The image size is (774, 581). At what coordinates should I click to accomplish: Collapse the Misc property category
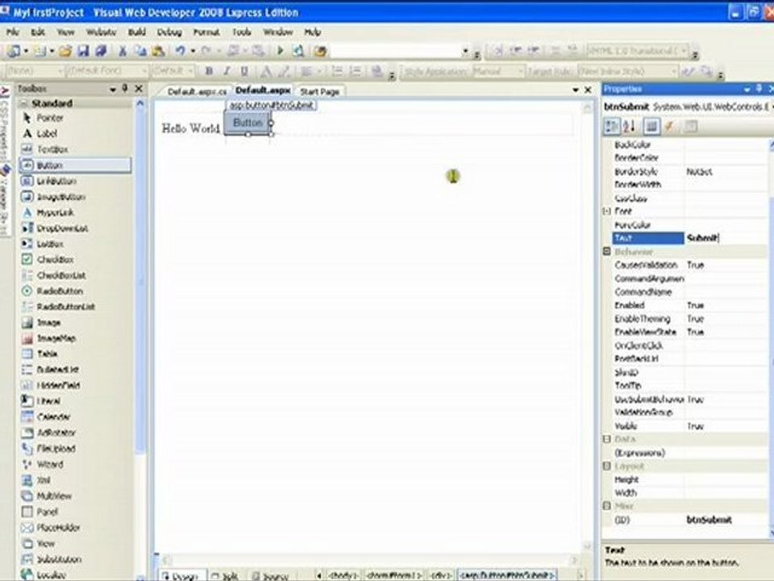click(607, 506)
